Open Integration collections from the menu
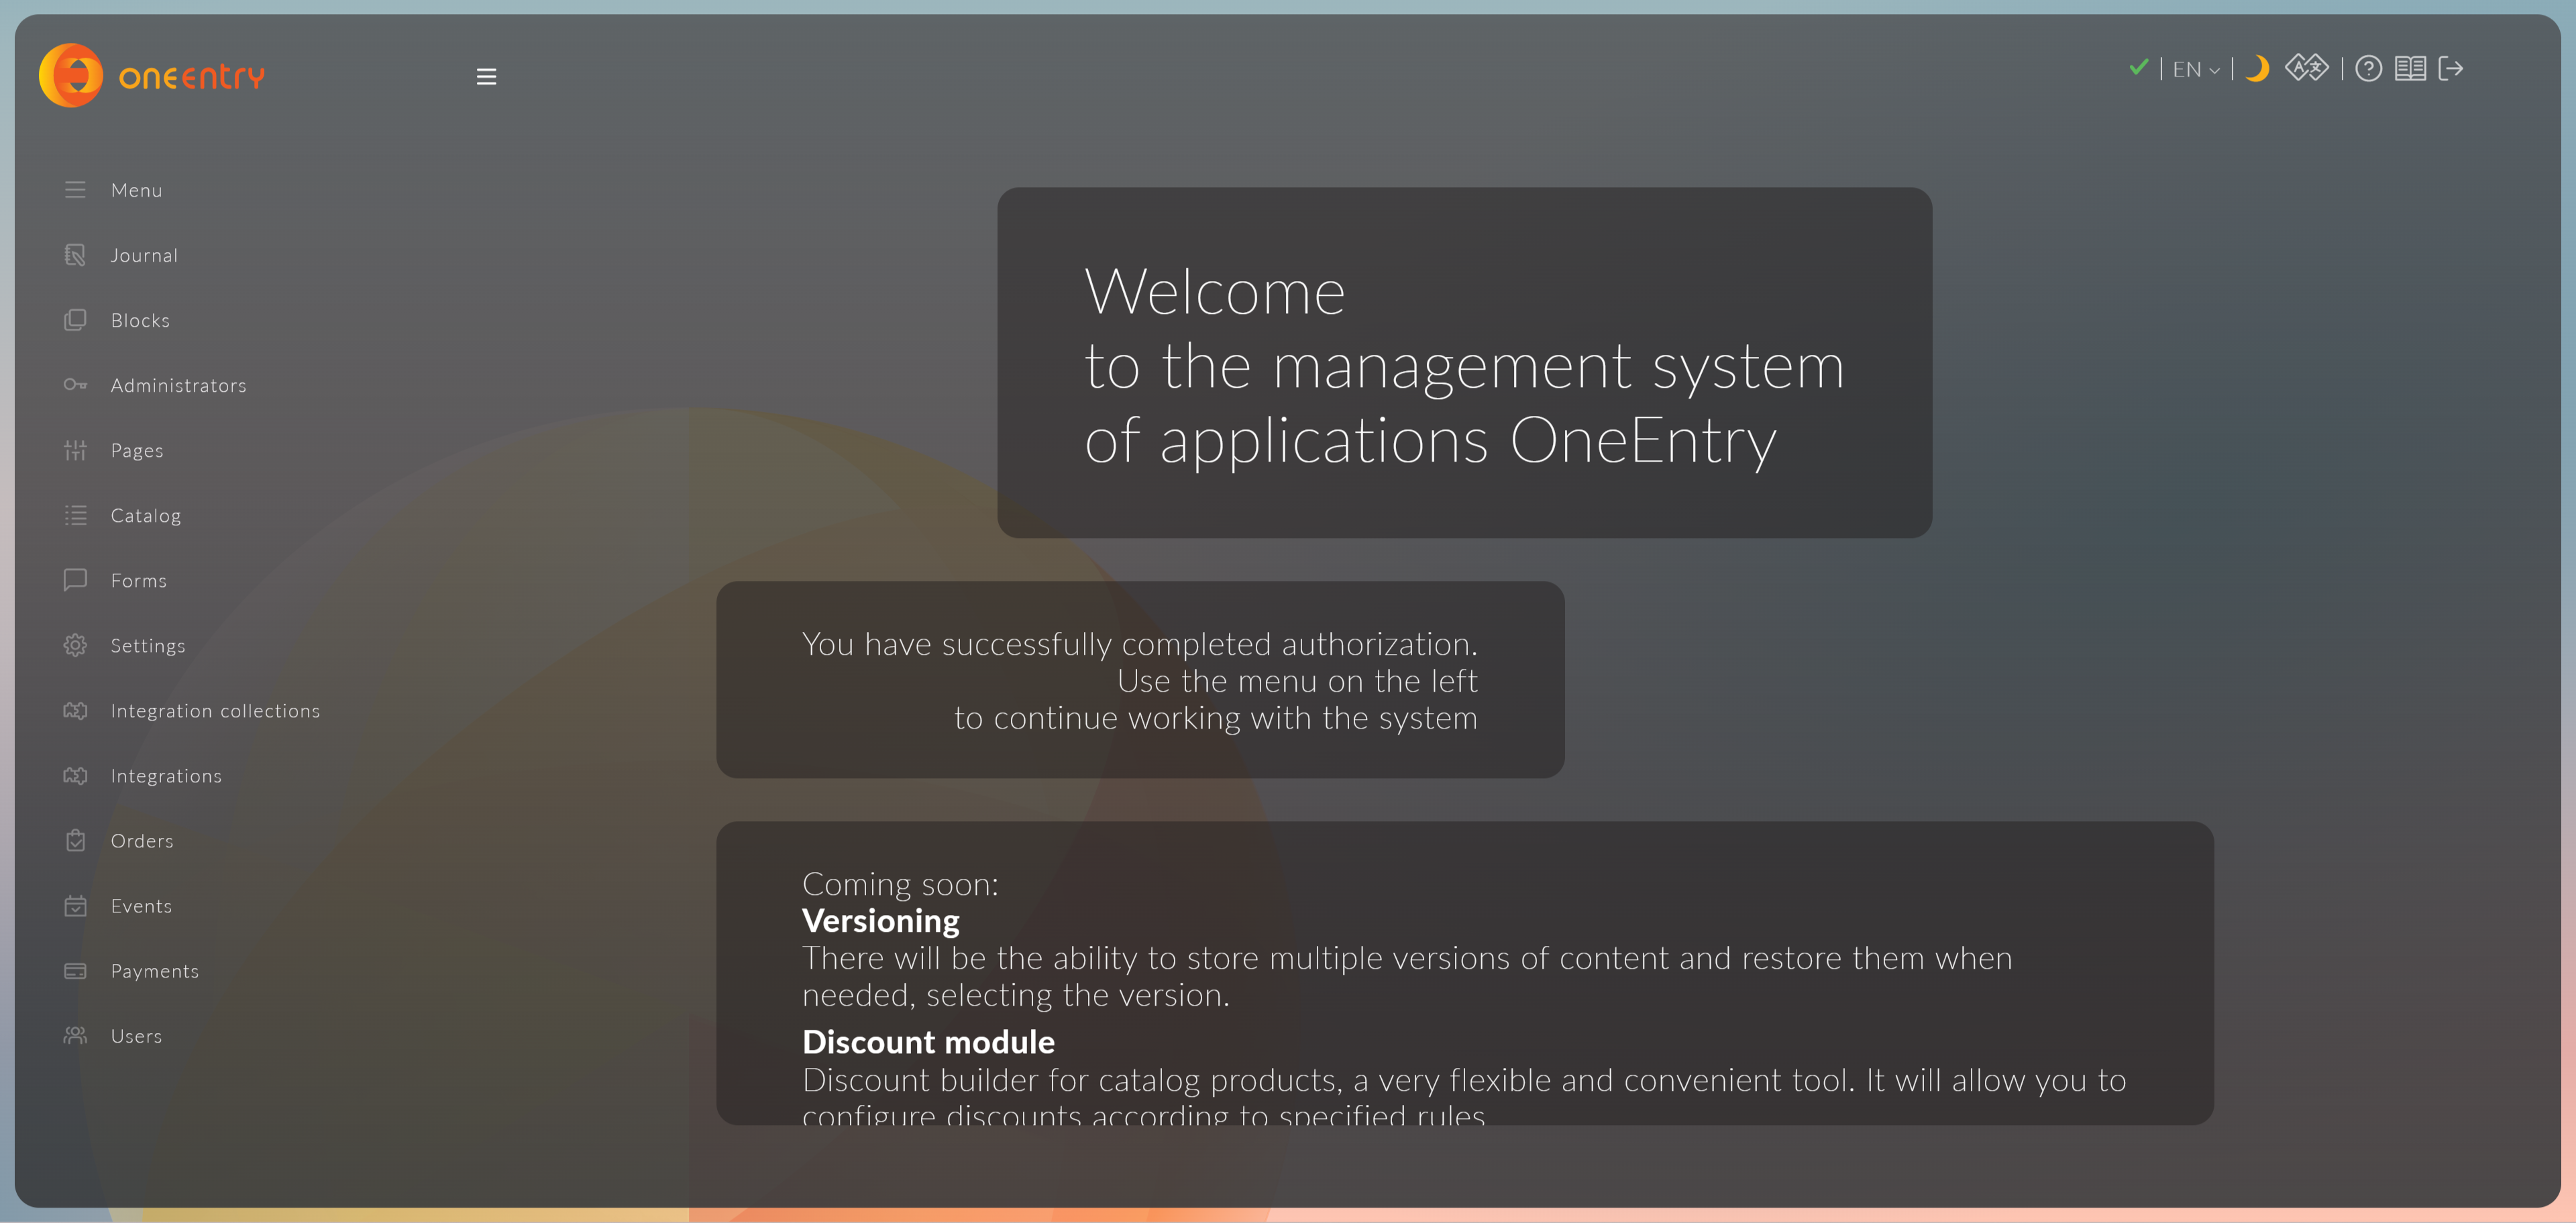This screenshot has height=1223, width=2576. 215,710
